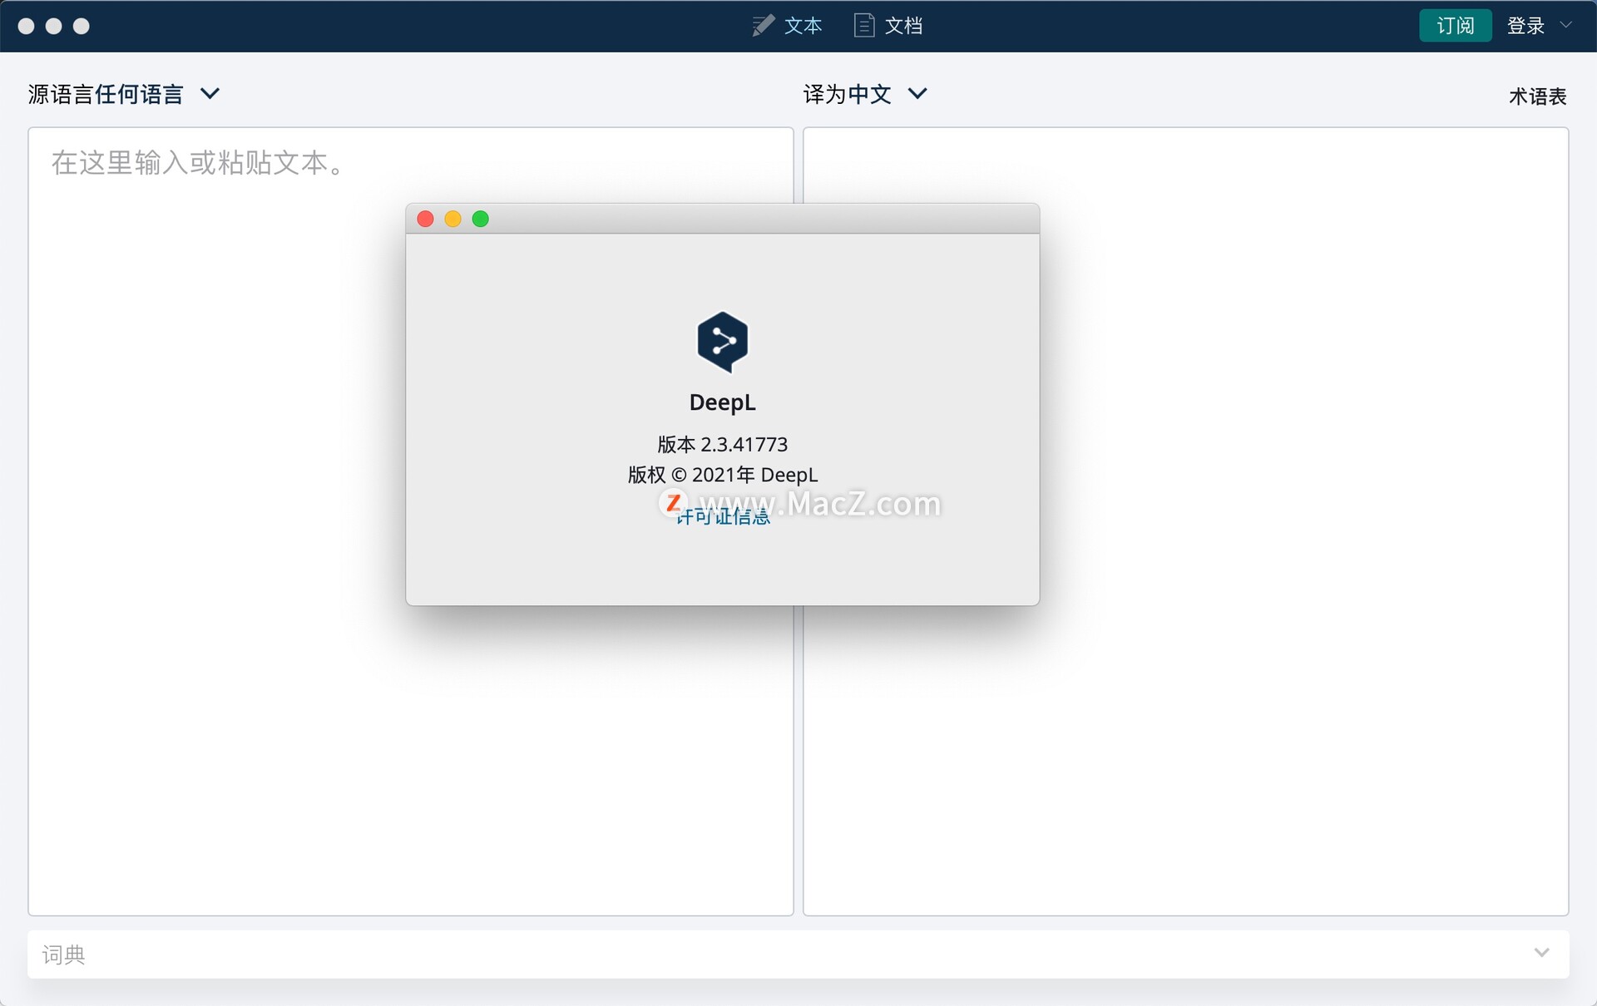The image size is (1597, 1006).
Task: Close main window using the leftmost gray dot
Action: point(26,26)
